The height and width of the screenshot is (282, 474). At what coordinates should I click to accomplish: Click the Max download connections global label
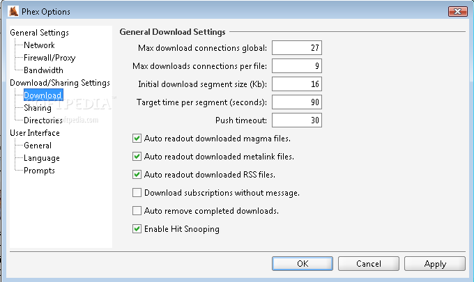[x=203, y=48]
